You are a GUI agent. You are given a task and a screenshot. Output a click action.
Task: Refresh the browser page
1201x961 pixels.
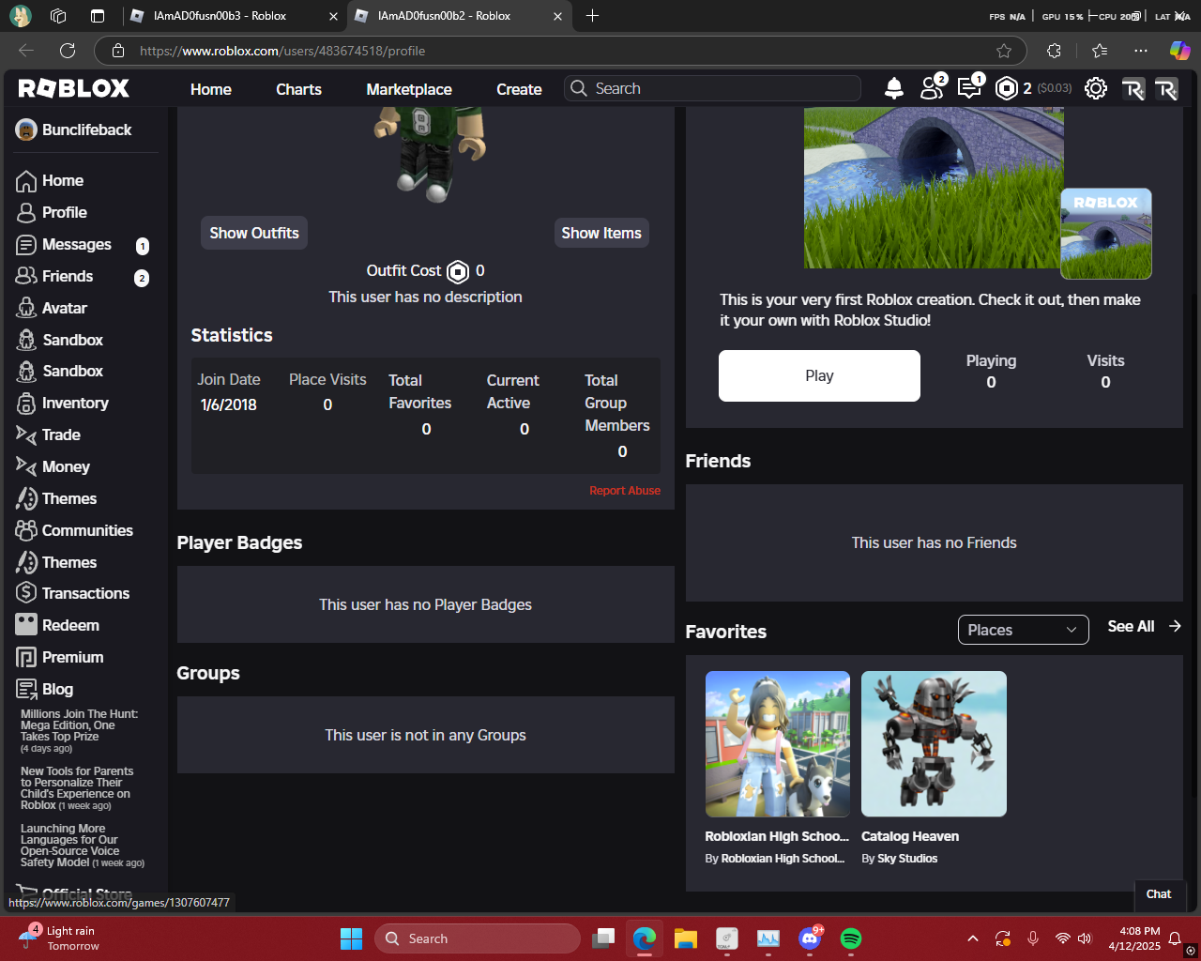pos(68,51)
